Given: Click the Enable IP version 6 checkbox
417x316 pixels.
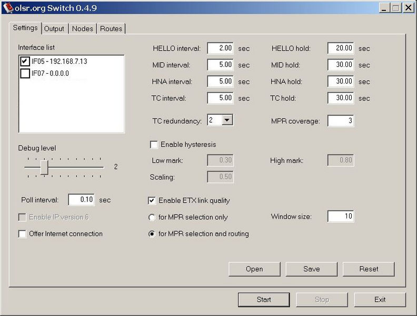Looking at the screenshot, I should click(x=22, y=218).
